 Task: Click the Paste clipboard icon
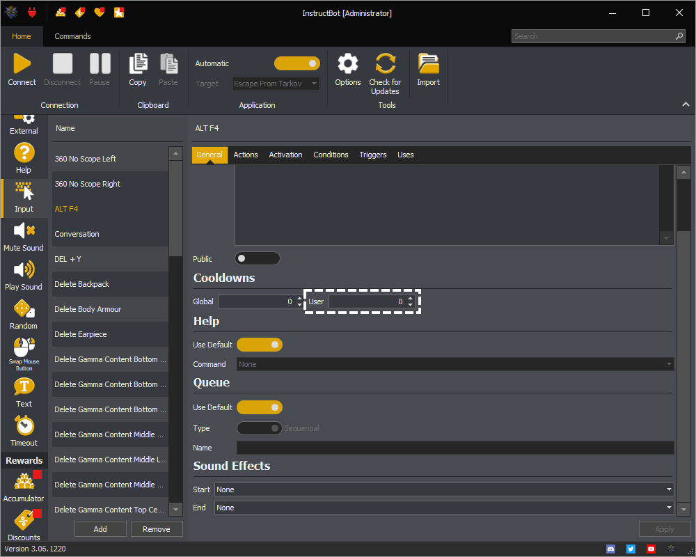click(x=168, y=63)
